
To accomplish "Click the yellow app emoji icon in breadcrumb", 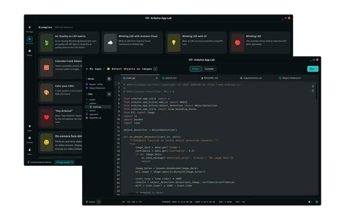I will tap(108, 69).
